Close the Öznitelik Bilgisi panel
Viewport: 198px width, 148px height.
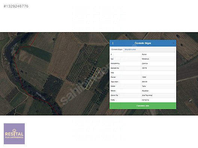pos(173,43)
